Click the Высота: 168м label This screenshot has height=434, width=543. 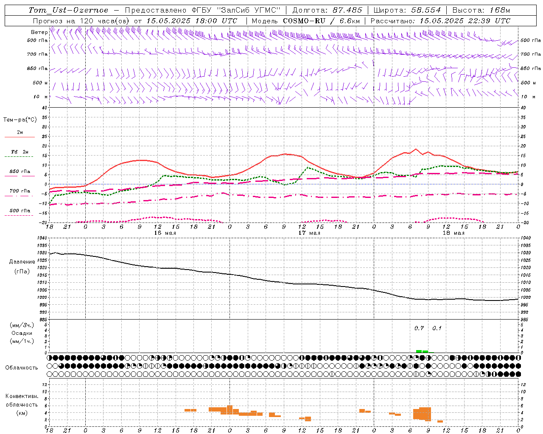tap(481, 10)
